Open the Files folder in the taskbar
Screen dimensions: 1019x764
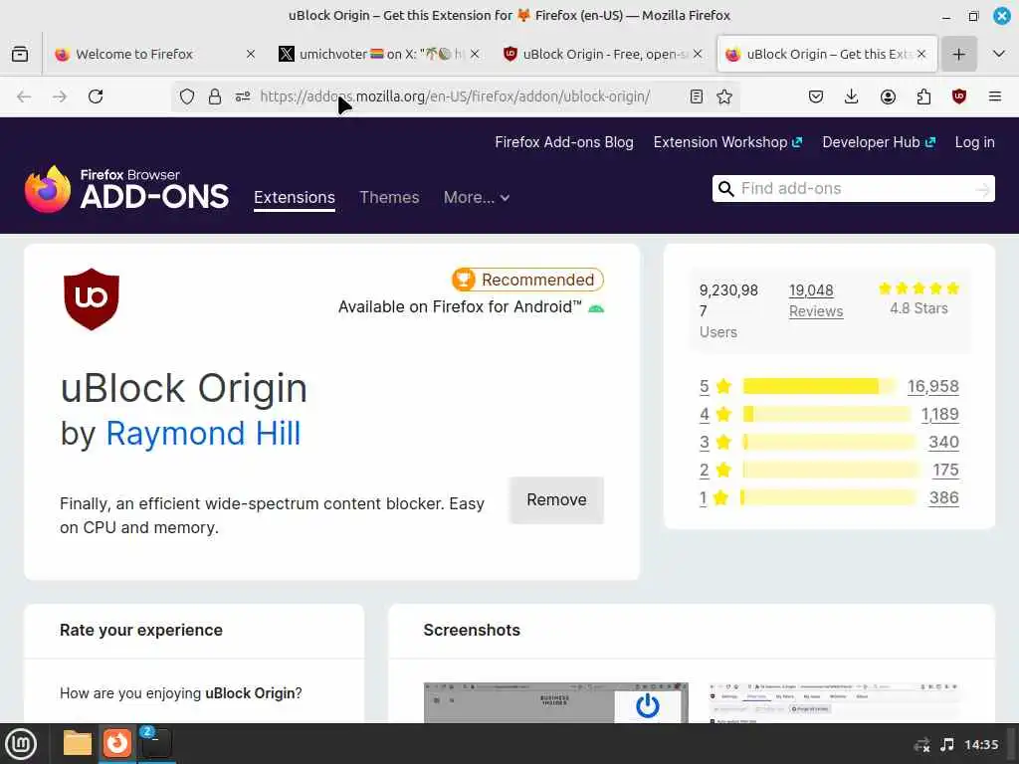(78, 742)
